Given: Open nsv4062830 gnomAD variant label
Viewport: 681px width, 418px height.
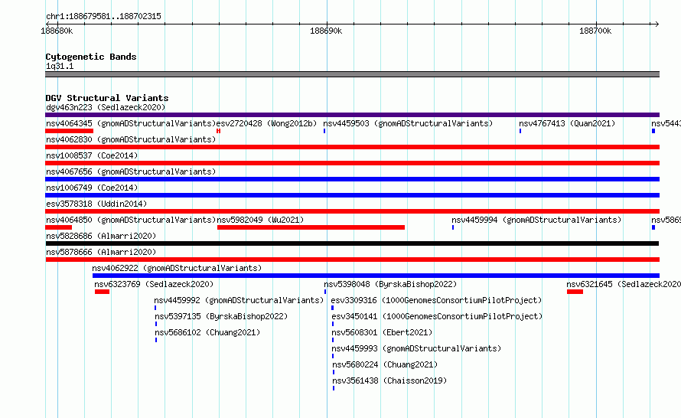Looking at the screenshot, I should click(131, 139).
